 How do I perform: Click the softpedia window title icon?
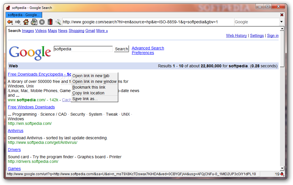[x=8, y=8]
